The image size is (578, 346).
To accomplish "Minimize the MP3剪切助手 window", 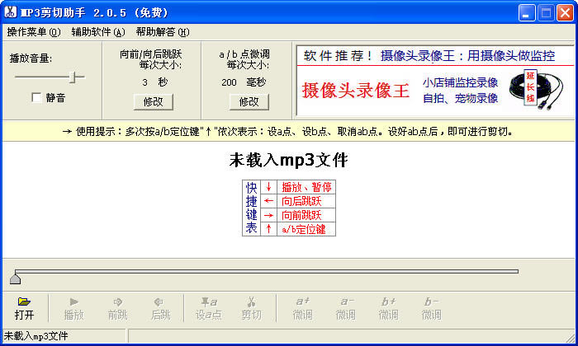I will [527, 13].
